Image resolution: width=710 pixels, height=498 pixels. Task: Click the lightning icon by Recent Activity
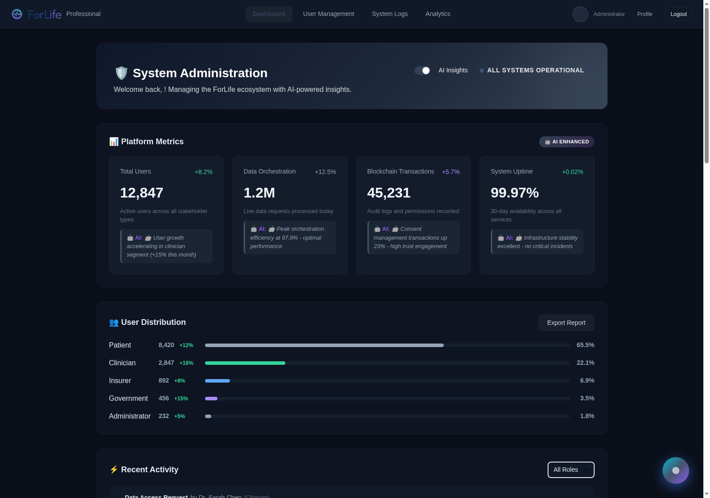click(114, 470)
